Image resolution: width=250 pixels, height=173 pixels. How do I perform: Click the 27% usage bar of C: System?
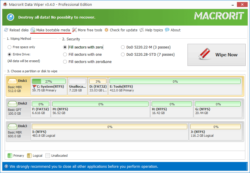[x=49, y=81]
